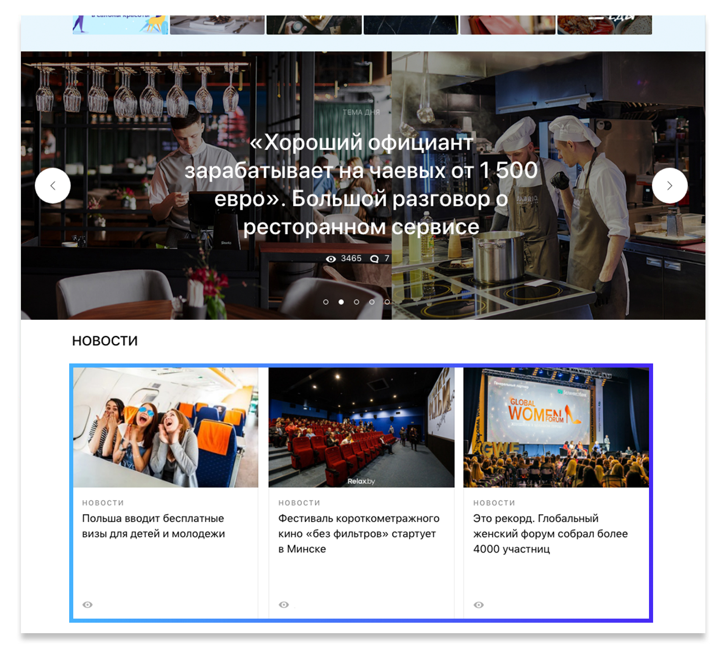Go to the previous slide with the left arrow

(x=53, y=186)
